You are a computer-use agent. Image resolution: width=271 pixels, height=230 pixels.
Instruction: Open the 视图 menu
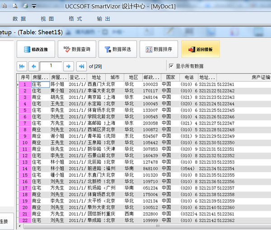pos(47,18)
